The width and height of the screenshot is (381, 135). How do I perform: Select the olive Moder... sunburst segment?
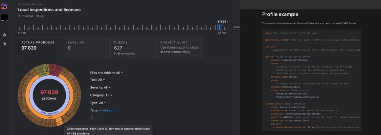point(44,74)
